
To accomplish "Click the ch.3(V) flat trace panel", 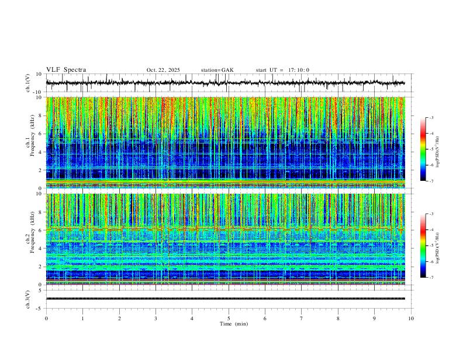I will (x=226, y=299).
